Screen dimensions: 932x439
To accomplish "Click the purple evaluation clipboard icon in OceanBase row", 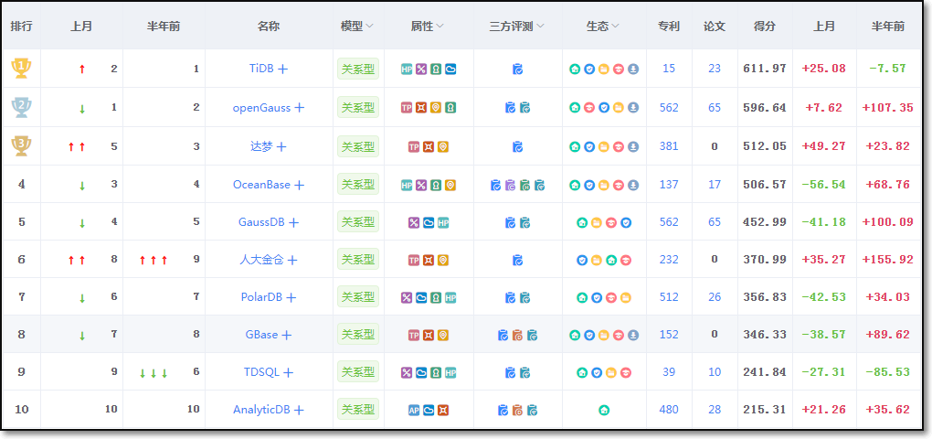I will click(511, 185).
